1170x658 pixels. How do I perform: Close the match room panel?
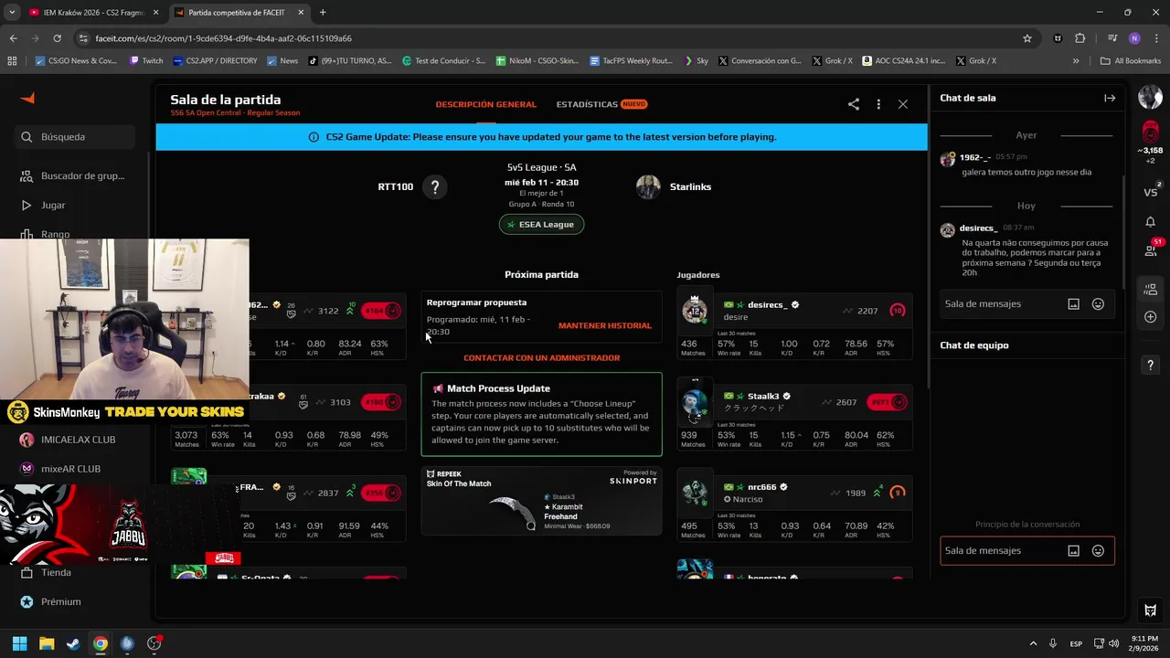pos(903,104)
